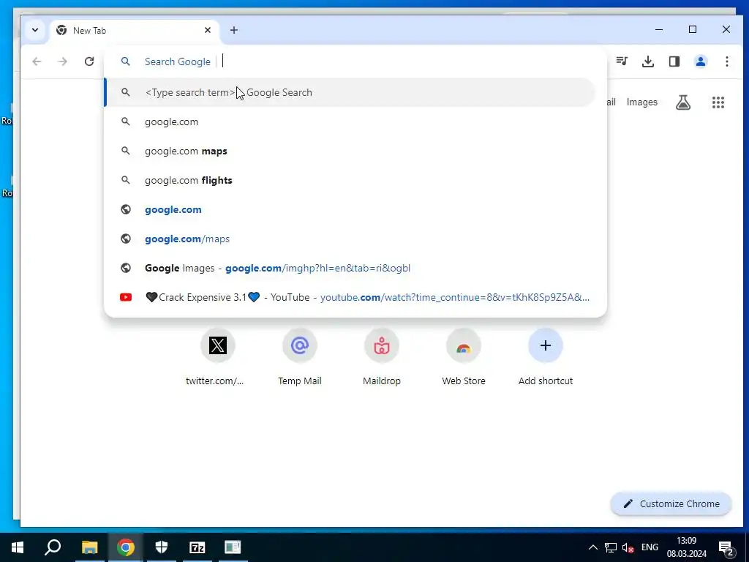Open a new tab with plus button
749x562 pixels.
coord(233,30)
